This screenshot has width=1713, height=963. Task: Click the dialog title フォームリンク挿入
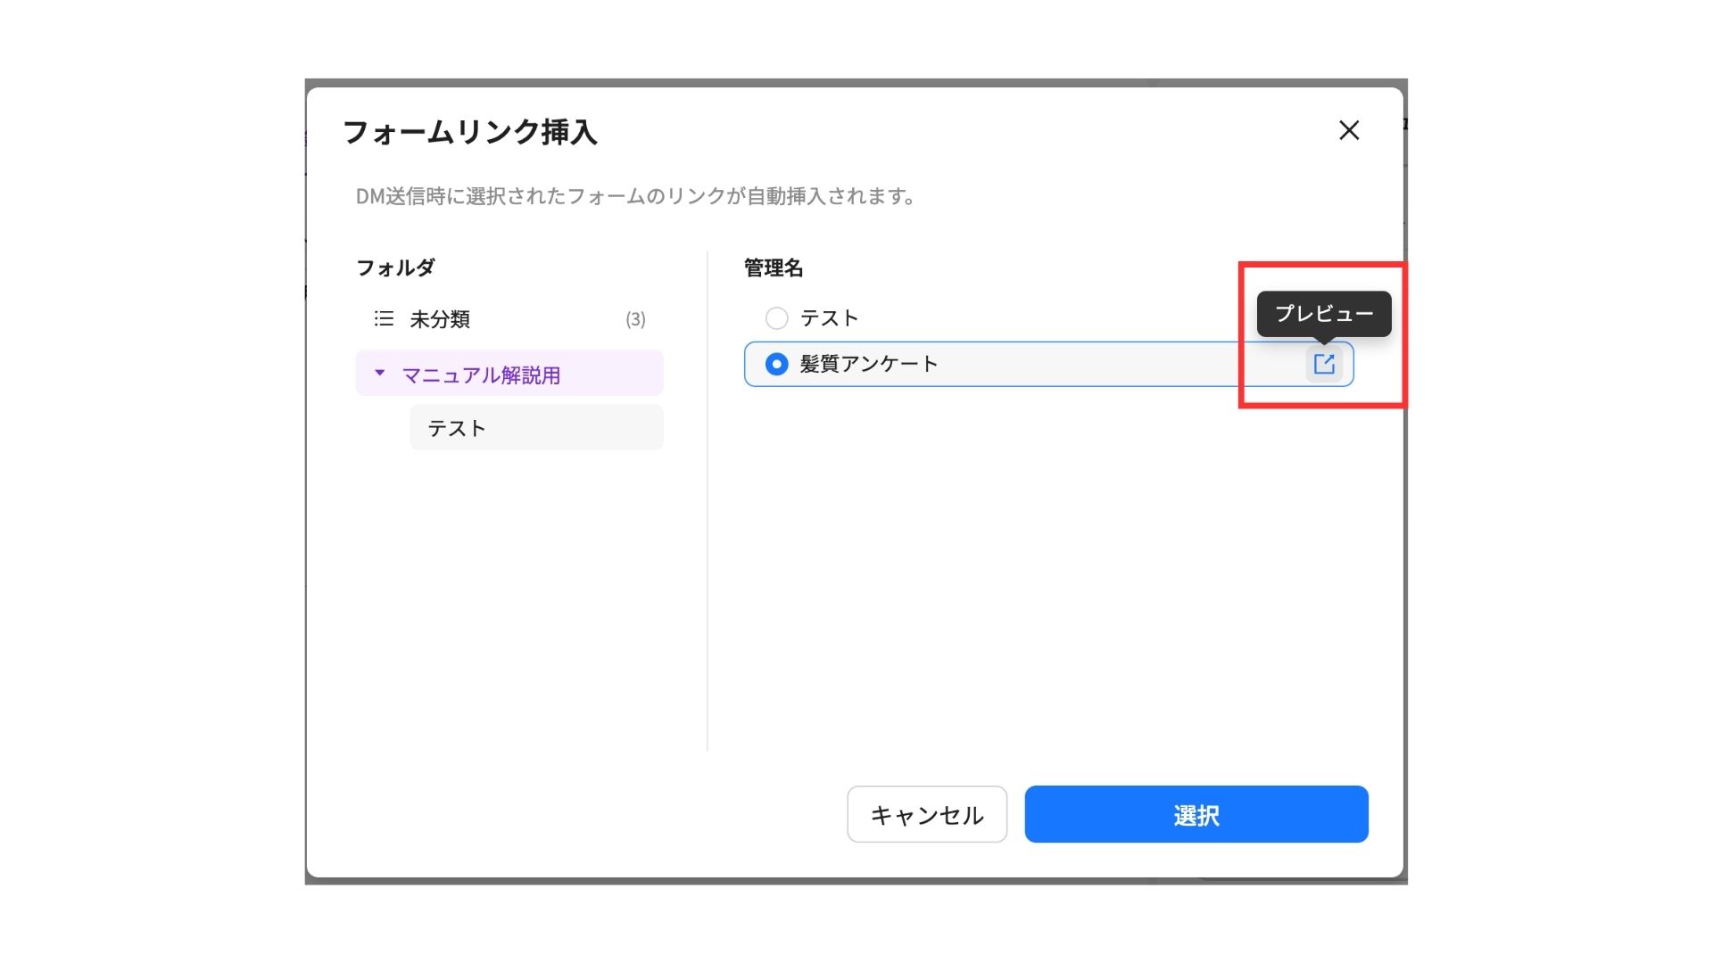click(x=470, y=132)
